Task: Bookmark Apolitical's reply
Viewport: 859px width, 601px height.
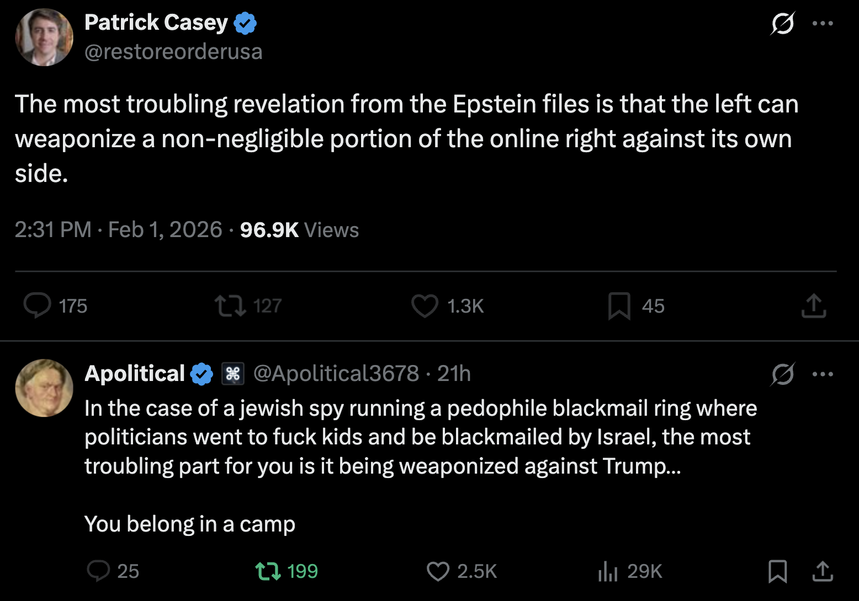Action: pyautogui.click(x=777, y=571)
